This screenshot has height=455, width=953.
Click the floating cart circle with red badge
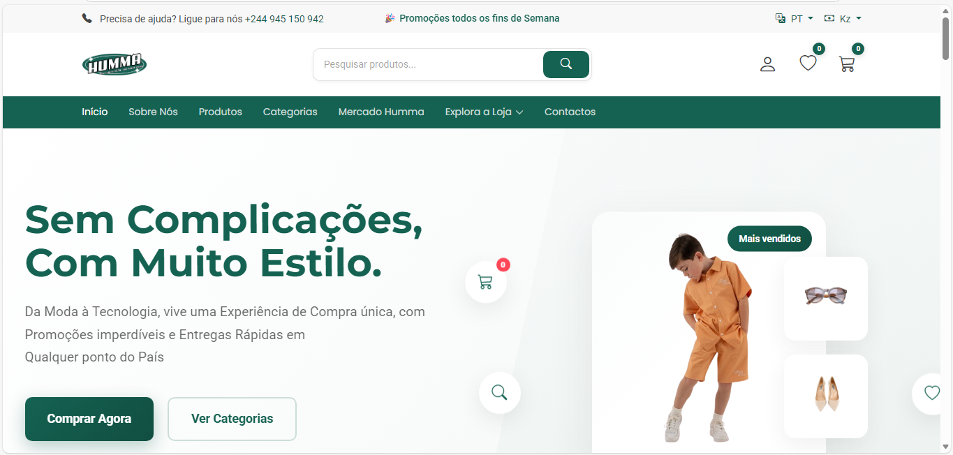486,282
